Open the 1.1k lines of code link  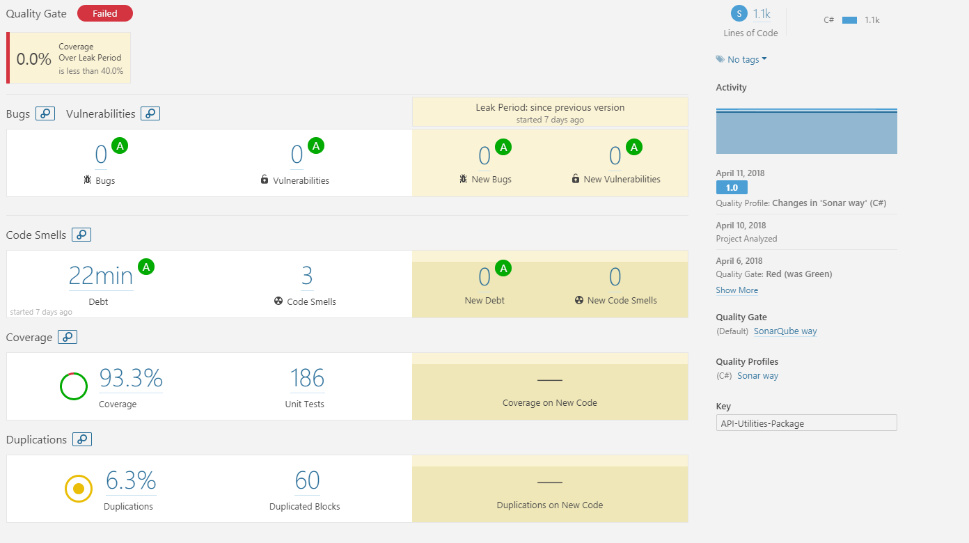tap(762, 13)
